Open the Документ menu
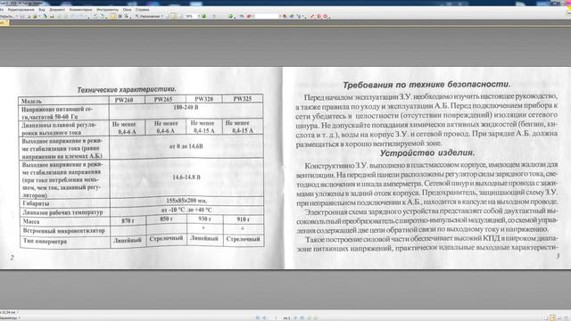This screenshot has width=571, height=321. (57, 10)
